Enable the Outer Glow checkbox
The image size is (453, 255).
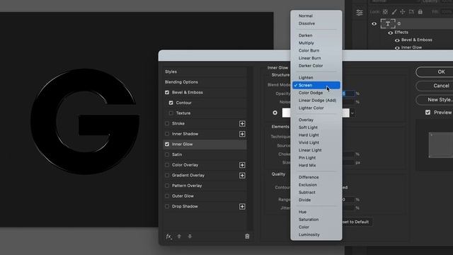point(167,196)
